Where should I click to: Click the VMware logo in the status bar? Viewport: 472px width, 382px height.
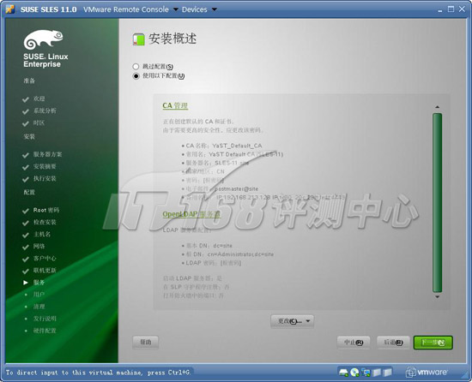tap(427, 372)
